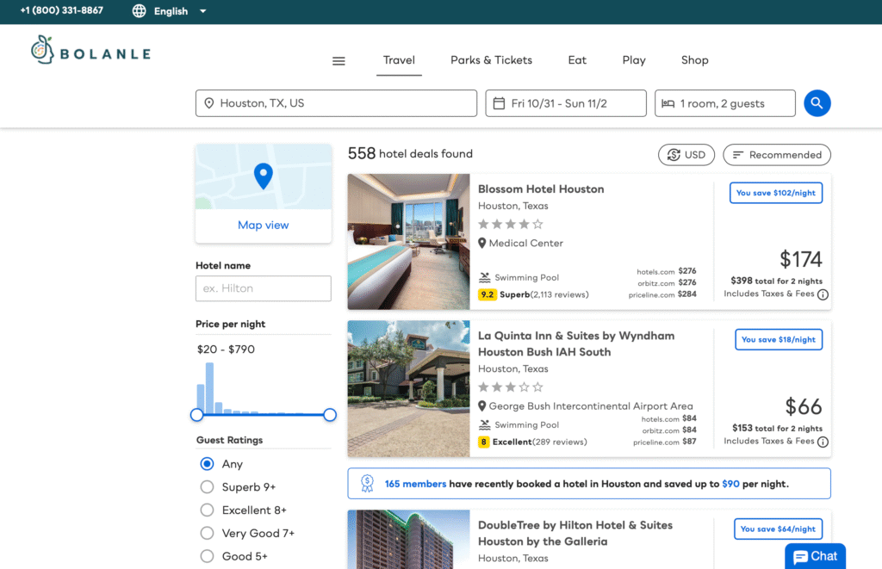Click the priceline.com $284 comparison price
Image resolution: width=882 pixels, height=569 pixels.
click(662, 294)
